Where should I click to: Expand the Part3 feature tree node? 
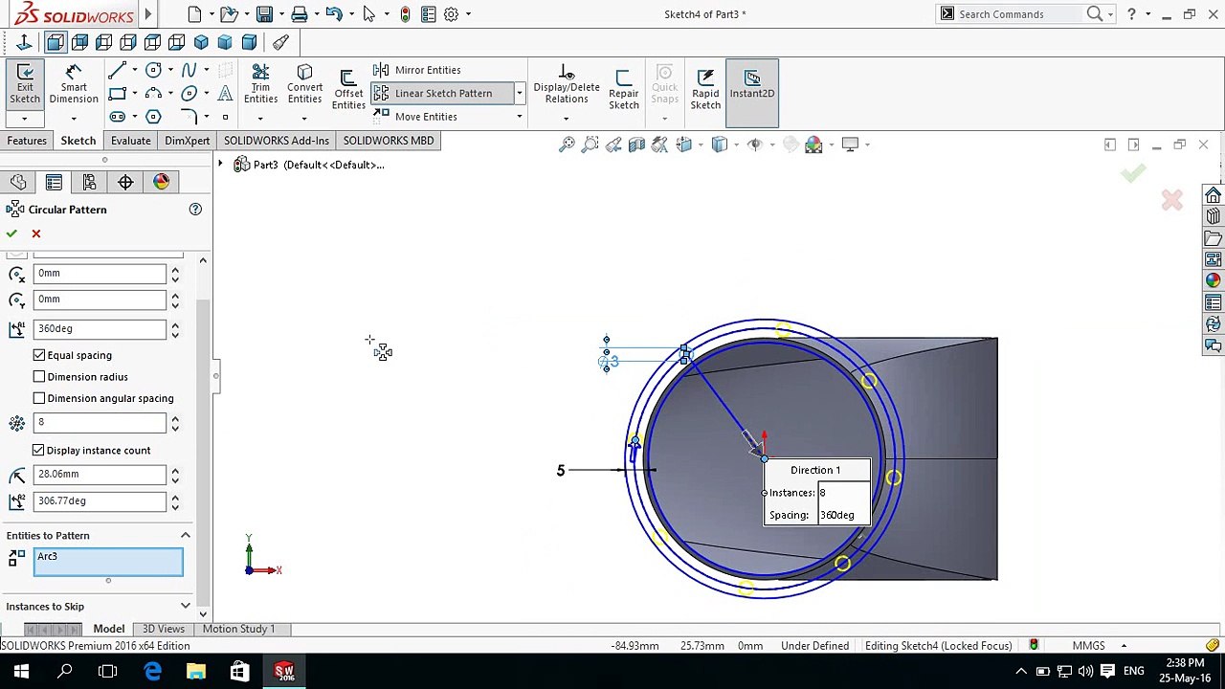[x=220, y=165]
